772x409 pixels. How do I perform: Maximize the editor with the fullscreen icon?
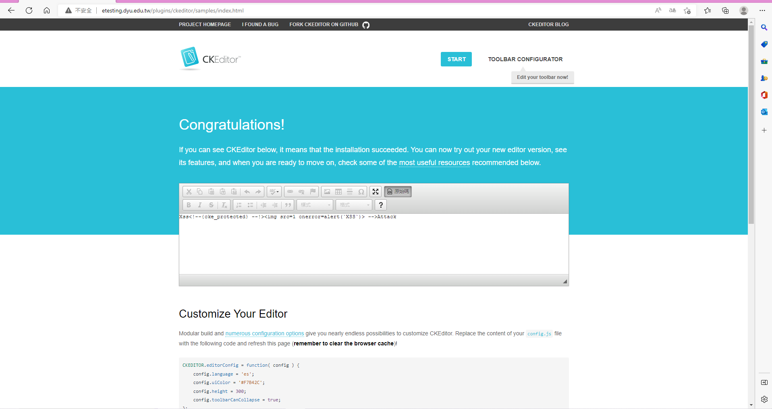pos(376,192)
